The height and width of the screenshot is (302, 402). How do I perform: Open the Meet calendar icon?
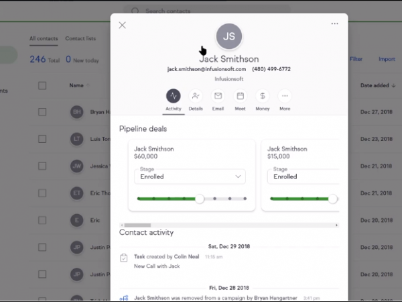[240, 96]
